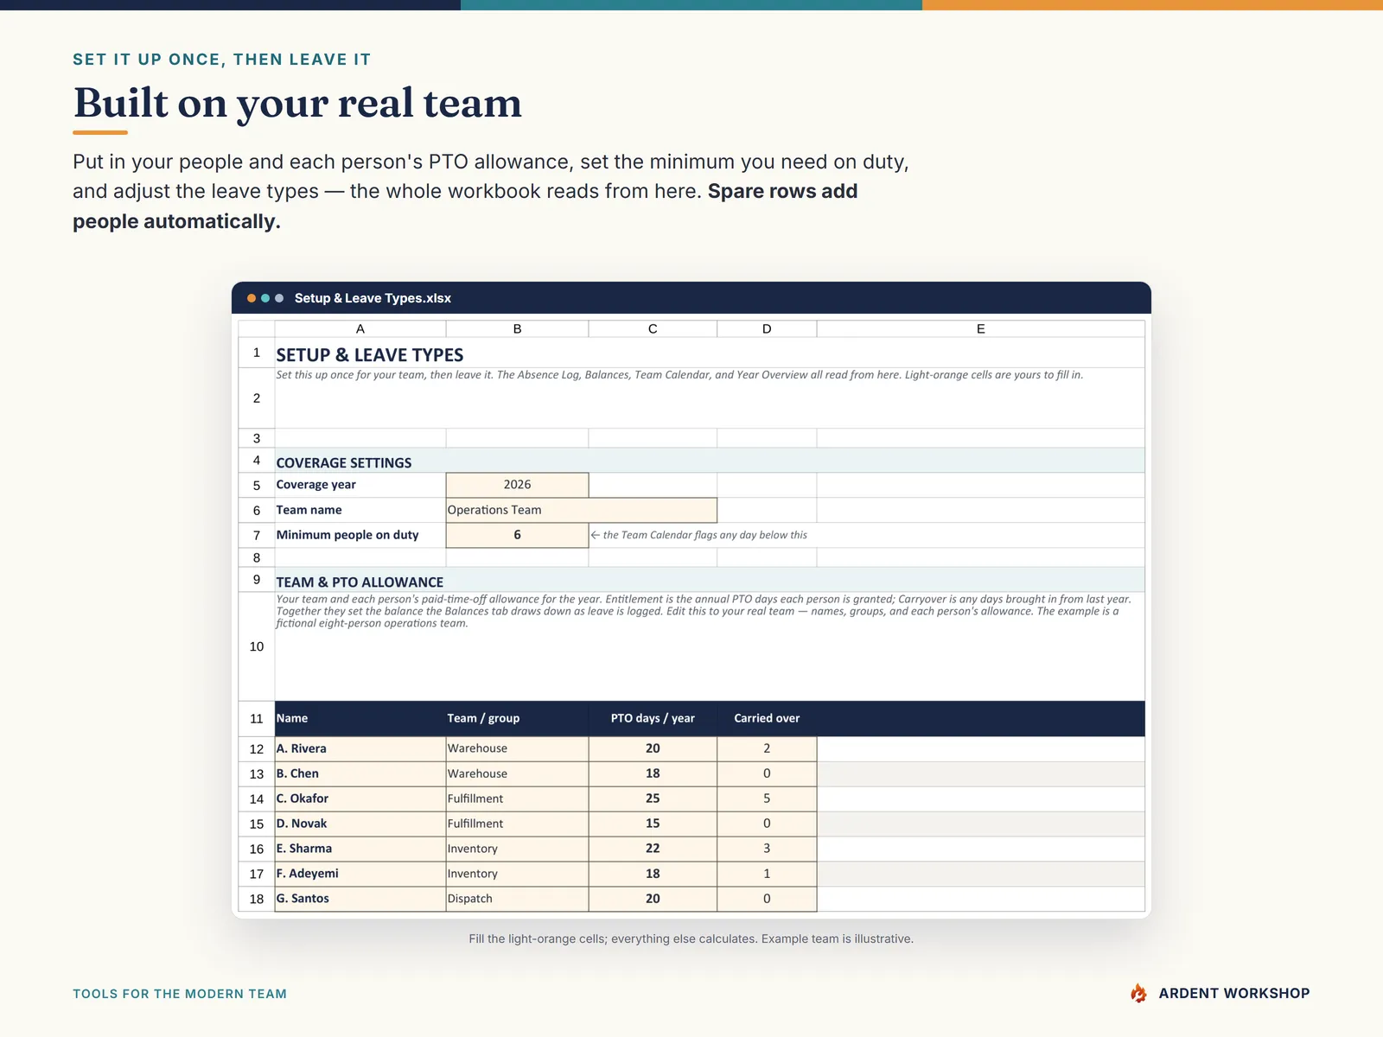Click E. Sharma's PTO days value 22
The image size is (1383, 1037).
pyautogui.click(x=653, y=849)
